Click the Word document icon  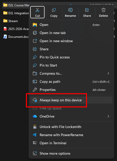[x=5, y=37]
